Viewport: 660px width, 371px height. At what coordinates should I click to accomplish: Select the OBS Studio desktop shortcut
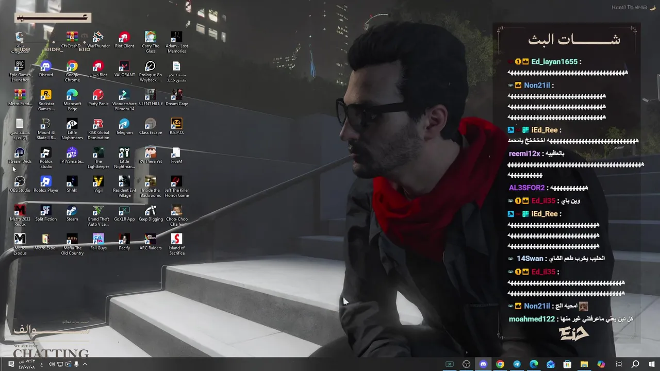20,184
